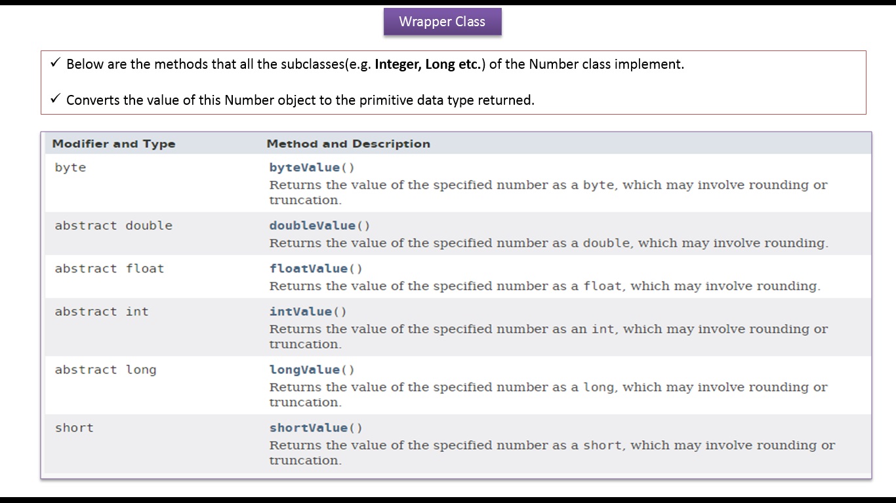Click the checkmark bullet before "Below are the methods"
This screenshot has height=503, width=896.
[x=55, y=64]
